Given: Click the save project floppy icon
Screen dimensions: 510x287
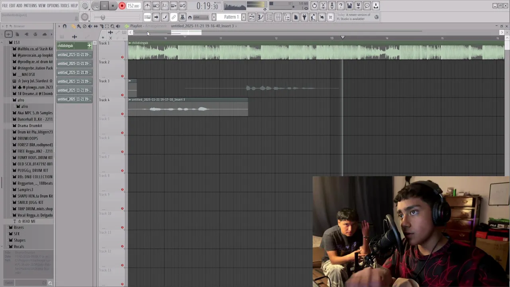Looking at the screenshot, I should pos(349,6).
